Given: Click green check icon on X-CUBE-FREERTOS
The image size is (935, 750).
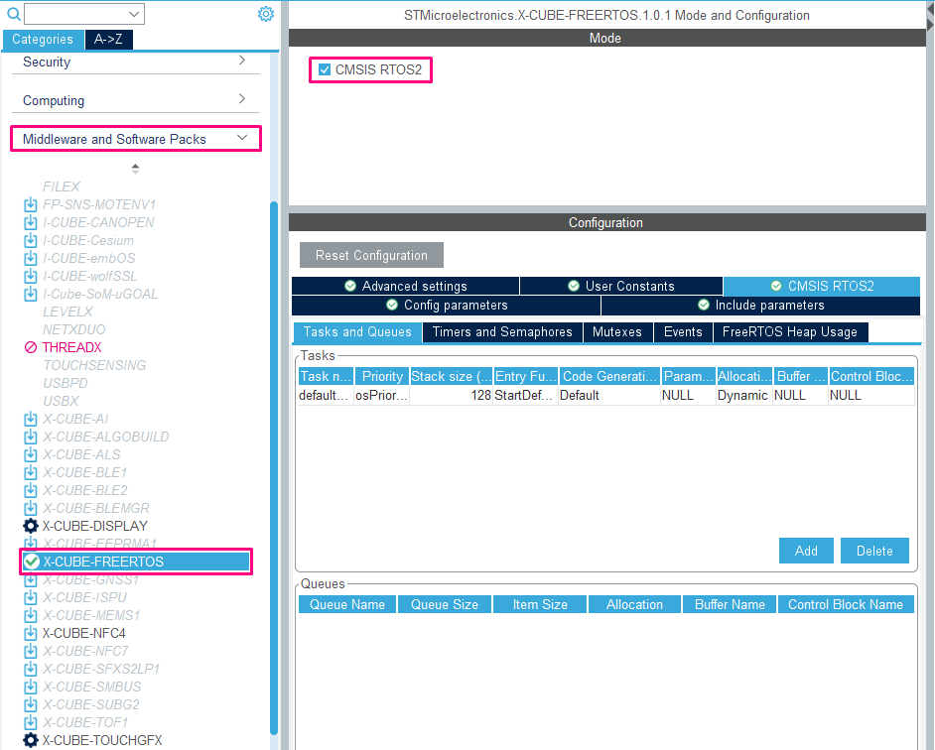Looking at the screenshot, I should (32, 562).
